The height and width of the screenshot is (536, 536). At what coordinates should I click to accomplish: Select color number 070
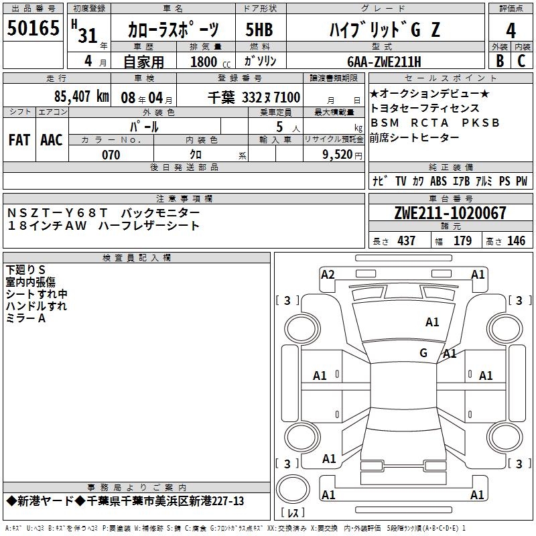[111, 155]
